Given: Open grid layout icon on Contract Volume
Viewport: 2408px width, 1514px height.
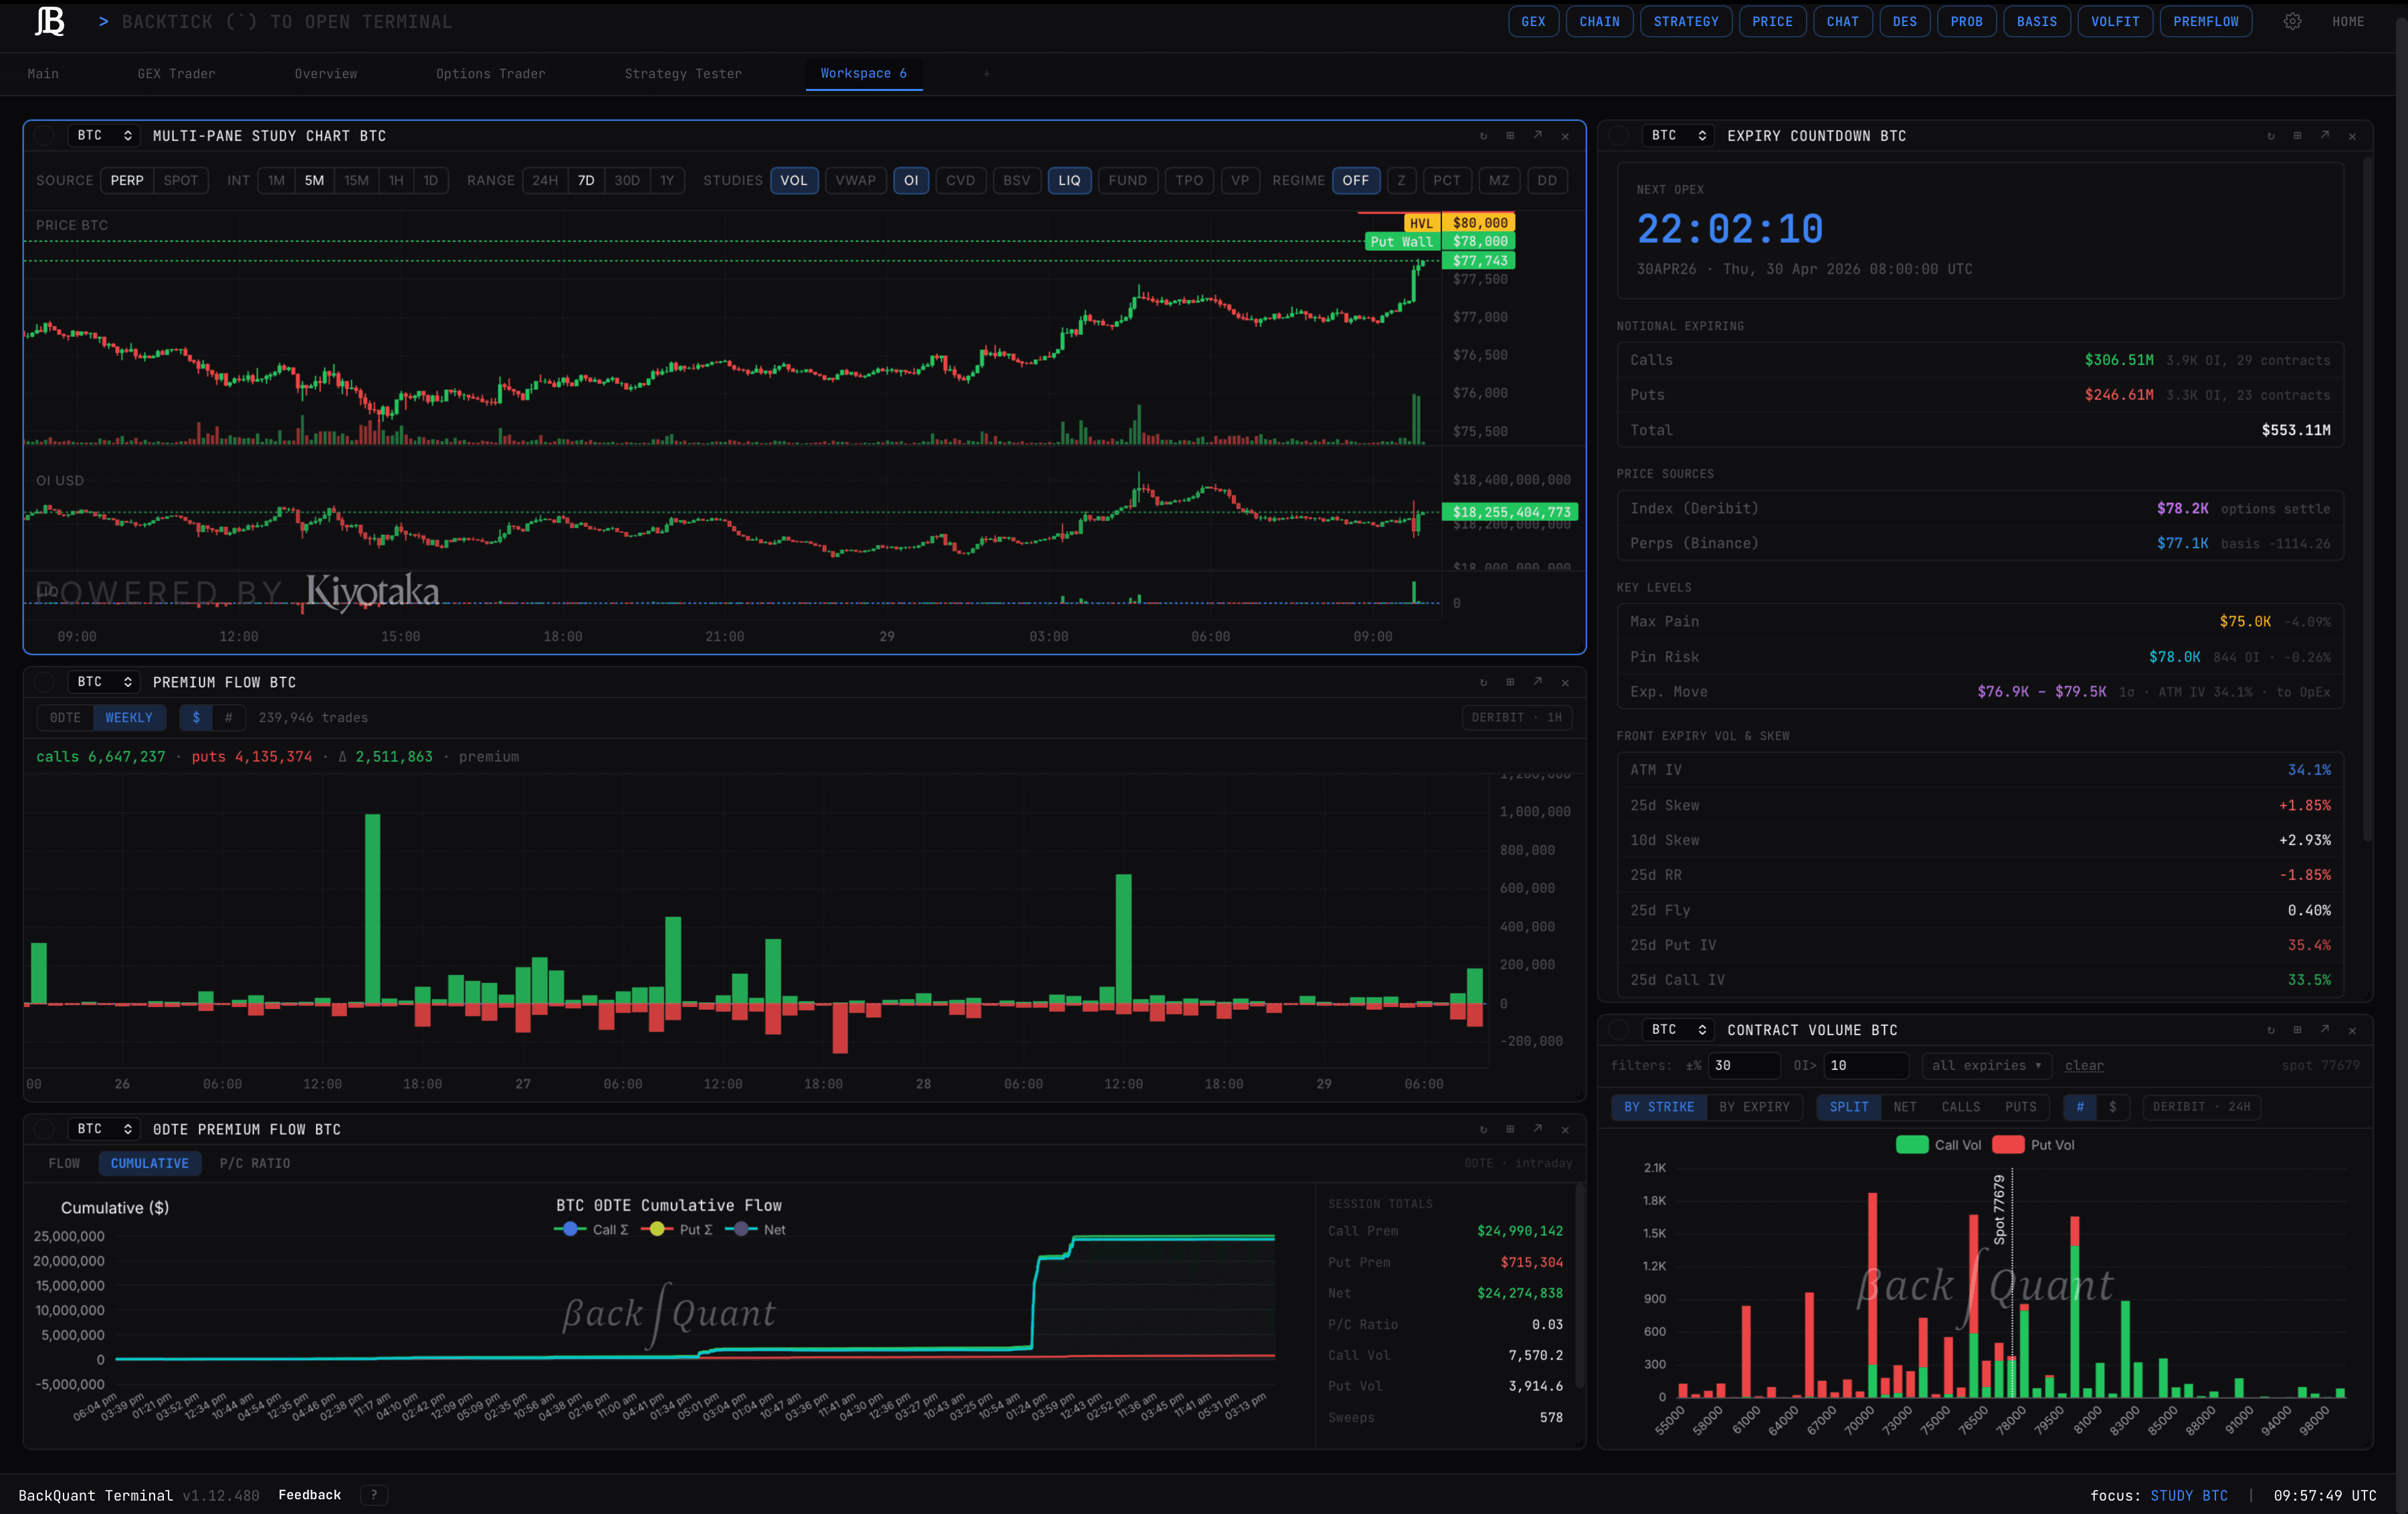Looking at the screenshot, I should coord(2297,1030).
